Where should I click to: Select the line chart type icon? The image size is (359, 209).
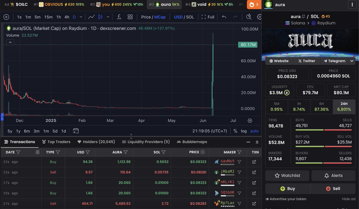point(92,17)
